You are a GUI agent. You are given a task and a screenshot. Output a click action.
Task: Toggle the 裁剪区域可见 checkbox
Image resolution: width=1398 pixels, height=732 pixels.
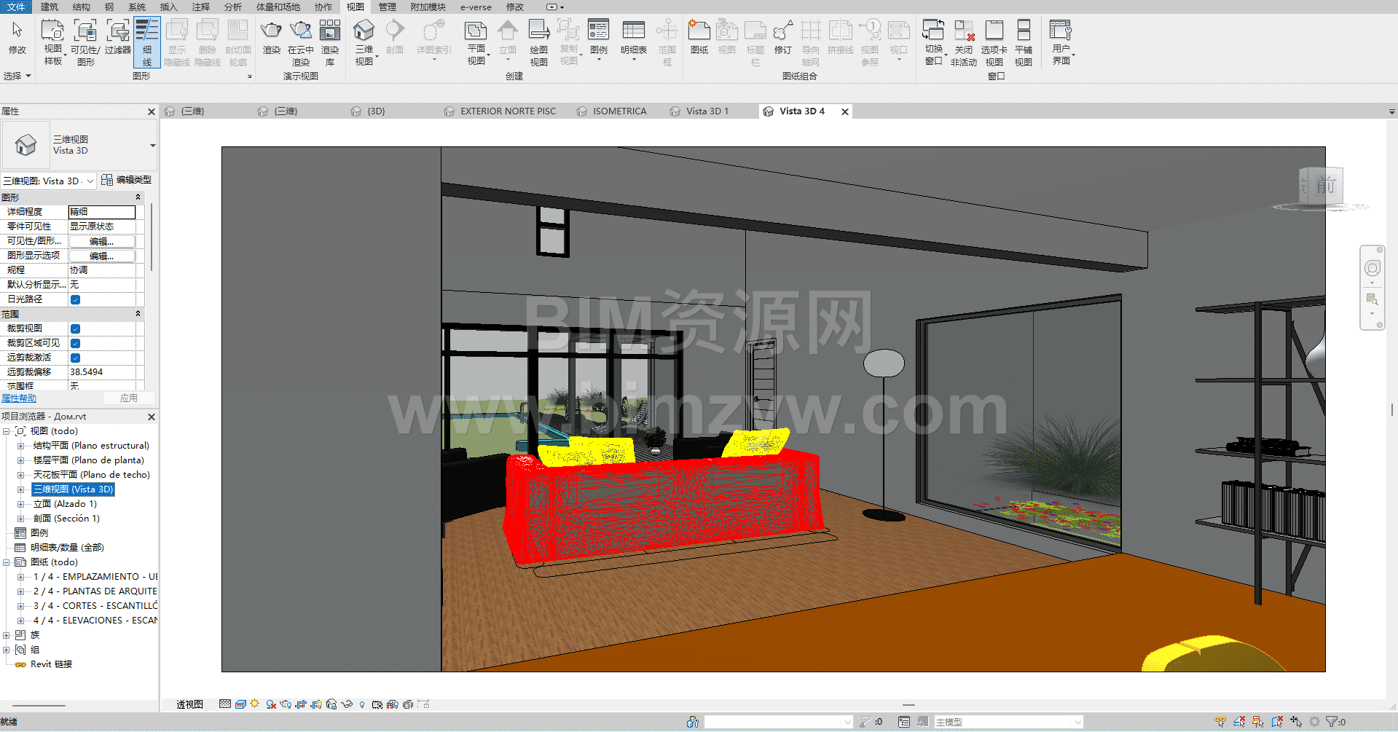pyautogui.click(x=75, y=343)
